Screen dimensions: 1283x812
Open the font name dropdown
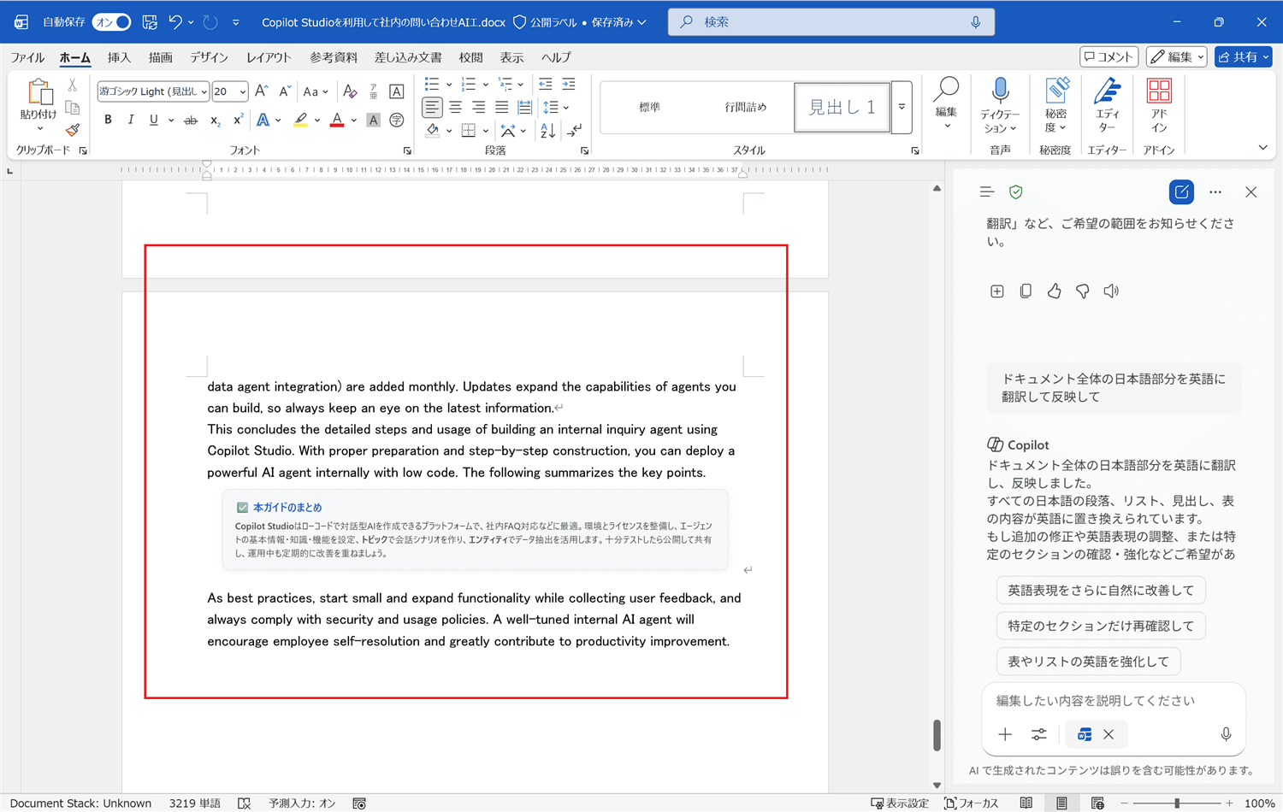(x=204, y=91)
